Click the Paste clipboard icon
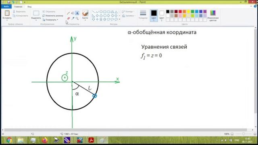Screen dimensions: 258x145 [7, 13]
